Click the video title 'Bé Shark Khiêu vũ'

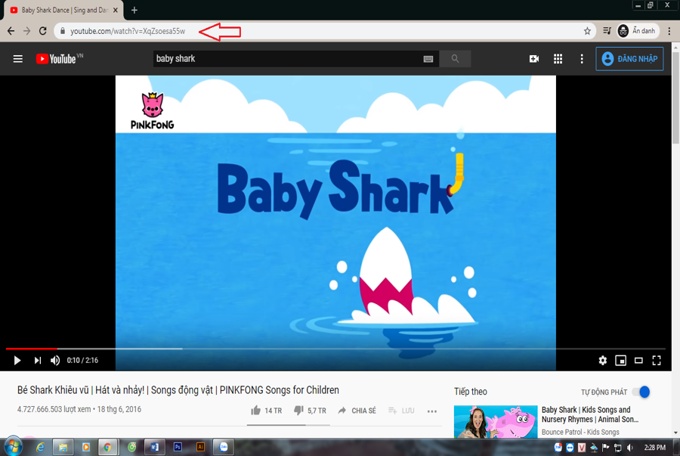pyautogui.click(x=178, y=390)
